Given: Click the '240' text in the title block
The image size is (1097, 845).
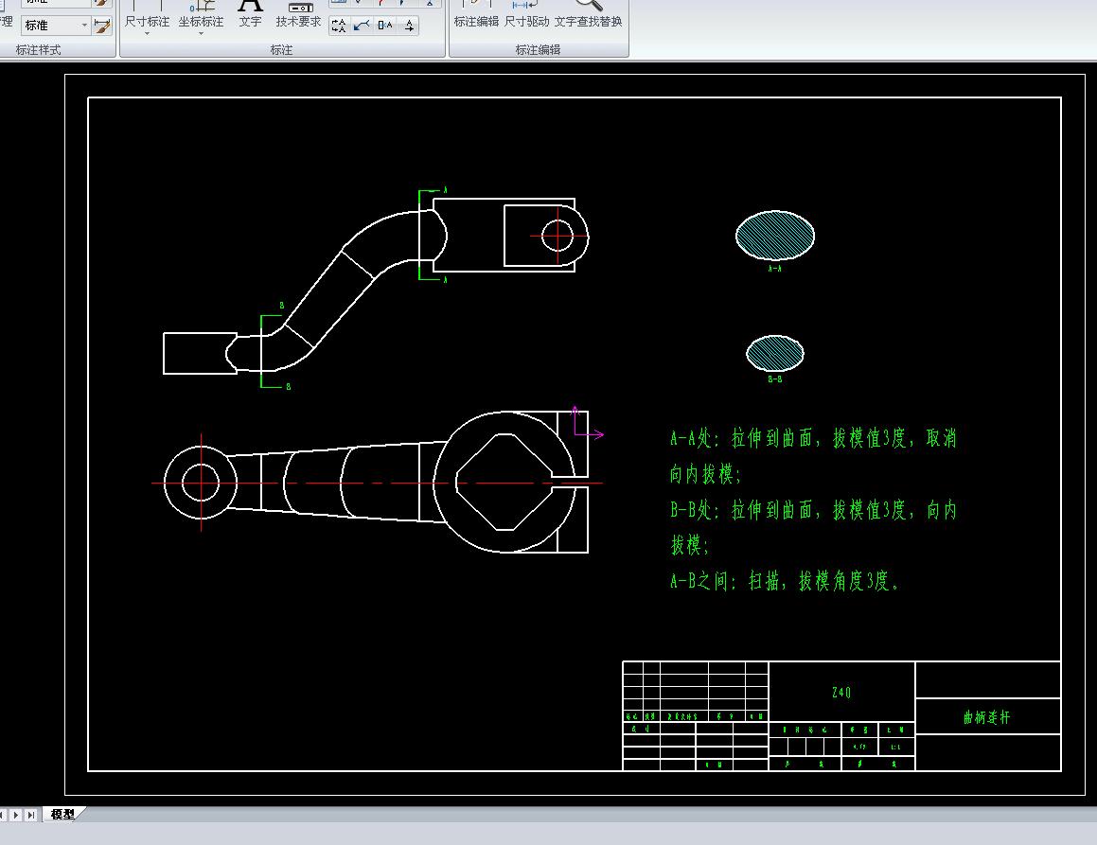Looking at the screenshot, I should (x=841, y=692).
